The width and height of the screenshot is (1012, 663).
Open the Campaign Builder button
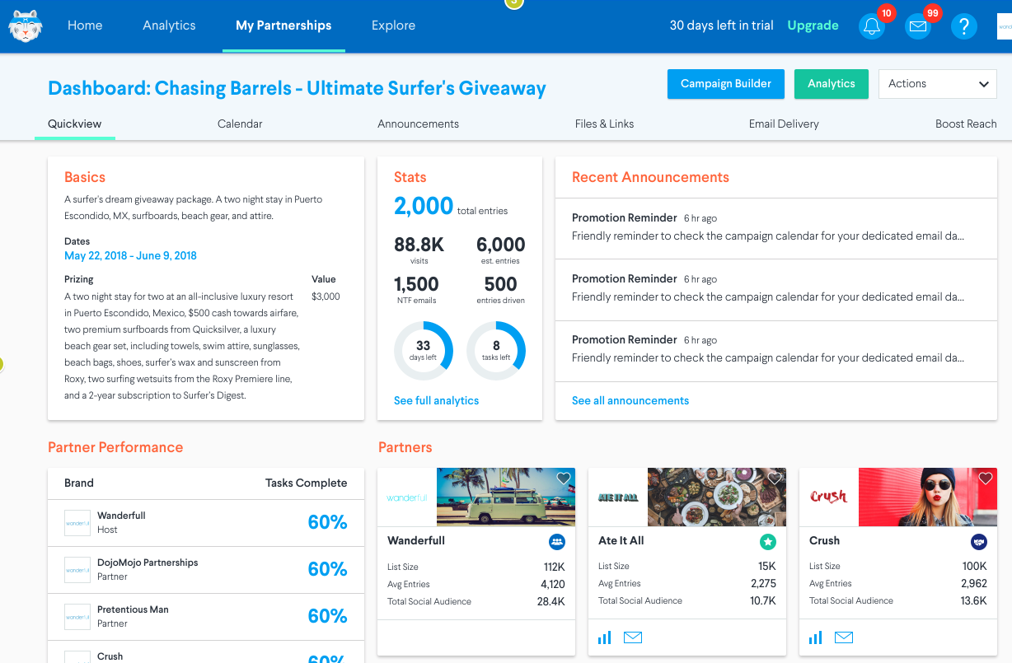click(726, 84)
